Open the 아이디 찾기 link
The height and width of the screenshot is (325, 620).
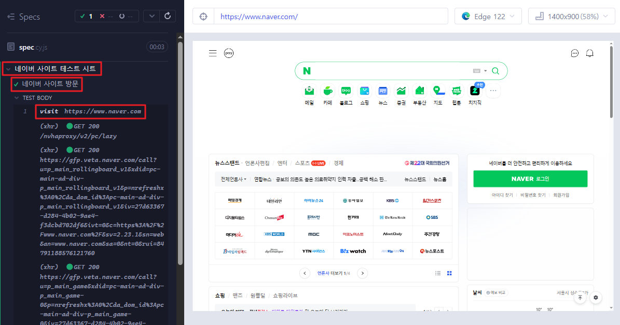[x=502, y=195]
